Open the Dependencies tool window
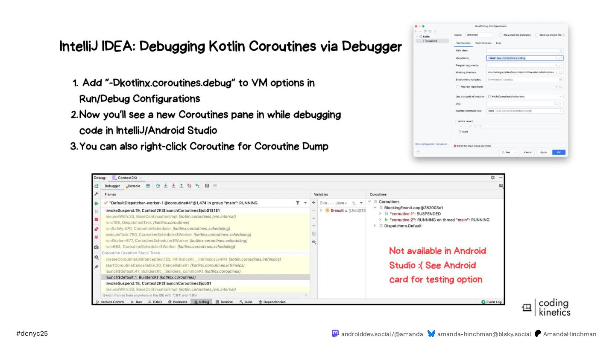615x345 pixels. 272,302
